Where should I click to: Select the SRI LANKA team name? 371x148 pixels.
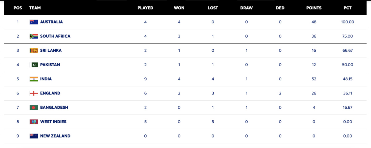click(51, 50)
